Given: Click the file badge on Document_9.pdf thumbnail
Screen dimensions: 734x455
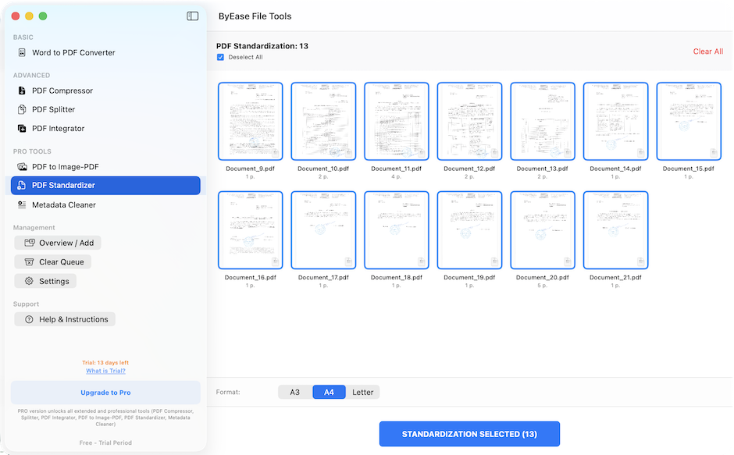Looking at the screenshot, I should tap(276, 153).
